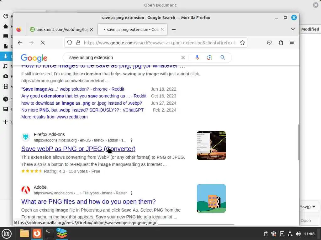Click the Modified column header in Open Document
Screen dimensions: 321x240
[x=310, y=29]
